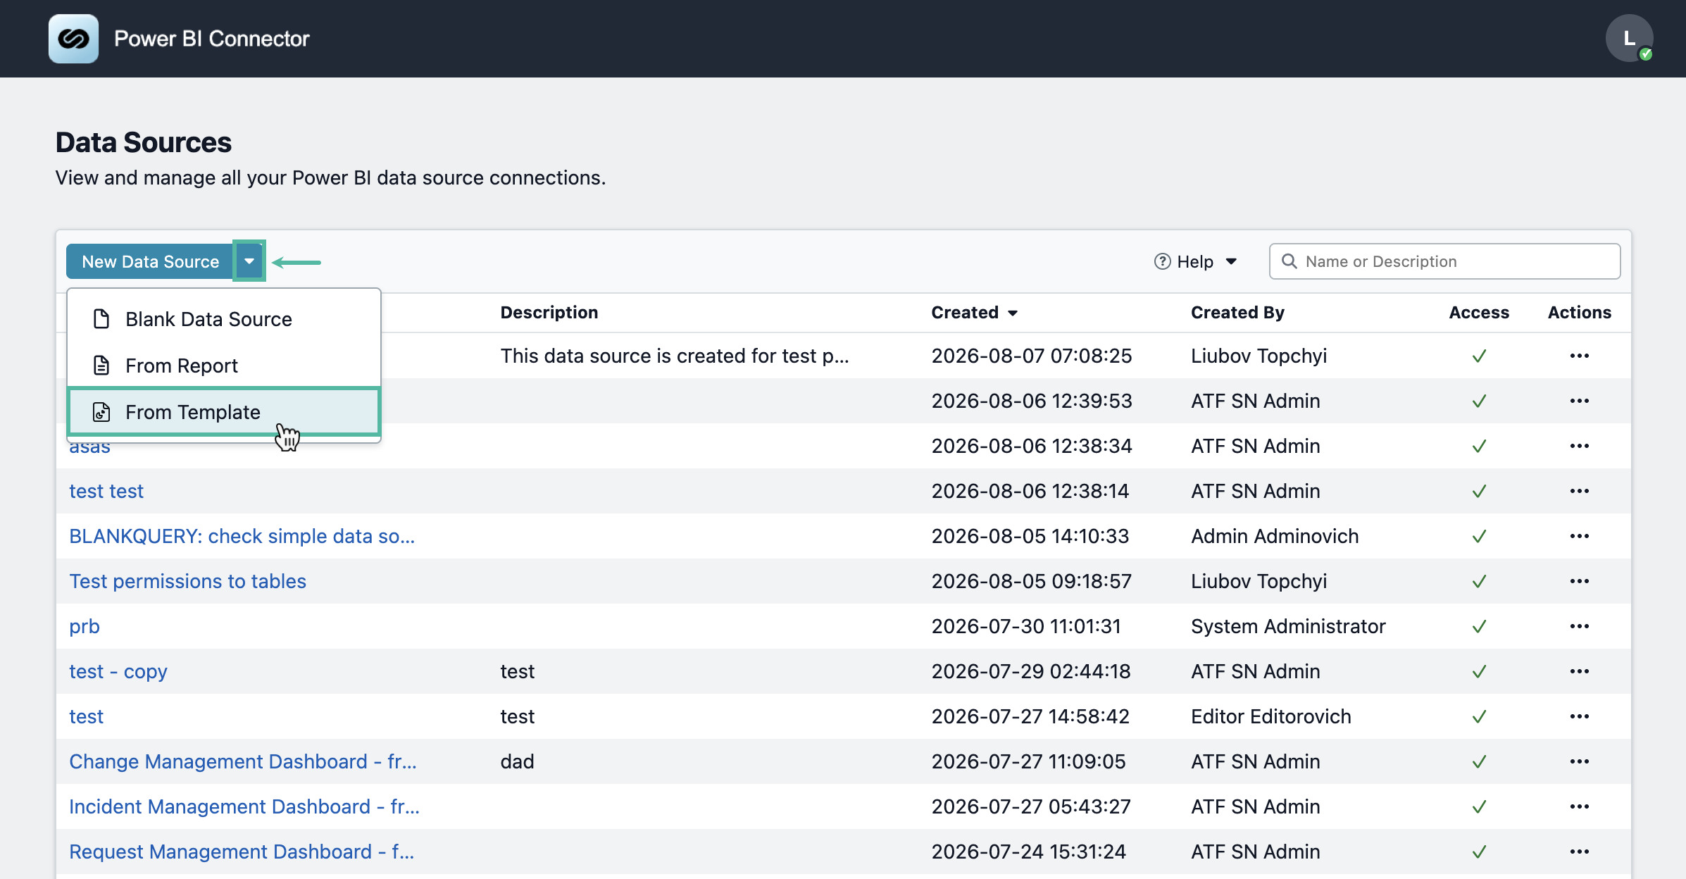This screenshot has height=879, width=1686.
Task: Click the access checkmark in test test row
Action: pos(1479,491)
